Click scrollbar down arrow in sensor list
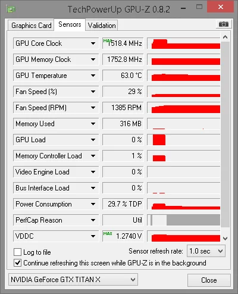 [225, 238]
